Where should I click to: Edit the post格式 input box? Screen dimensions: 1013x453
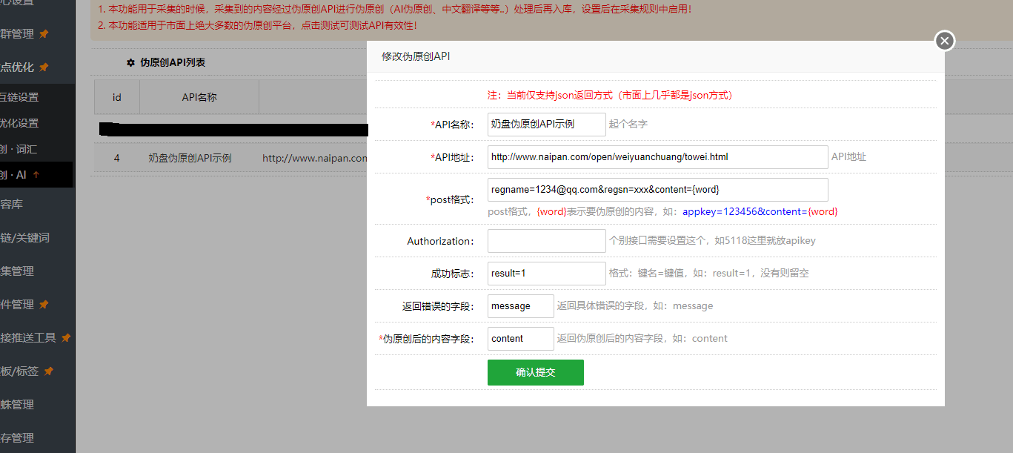click(657, 190)
